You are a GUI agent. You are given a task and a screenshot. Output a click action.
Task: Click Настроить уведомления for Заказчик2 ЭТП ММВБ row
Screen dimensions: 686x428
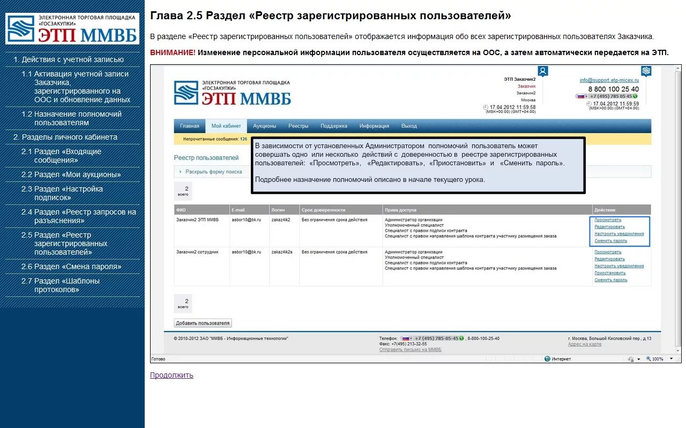click(x=619, y=234)
